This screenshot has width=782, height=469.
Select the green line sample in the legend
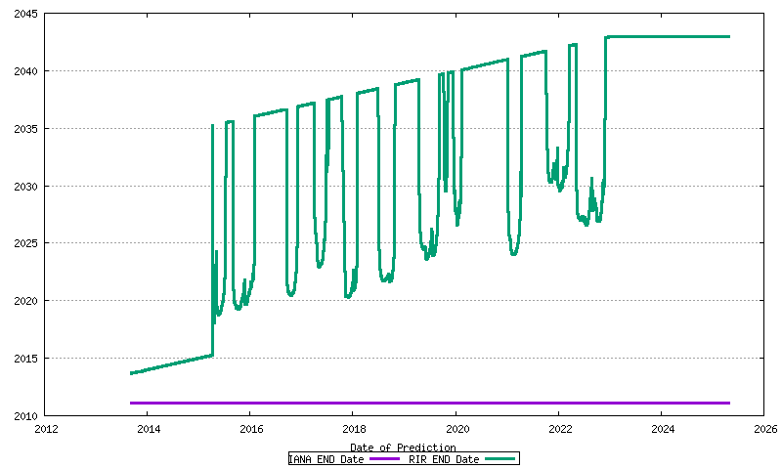pyautogui.click(x=500, y=459)
